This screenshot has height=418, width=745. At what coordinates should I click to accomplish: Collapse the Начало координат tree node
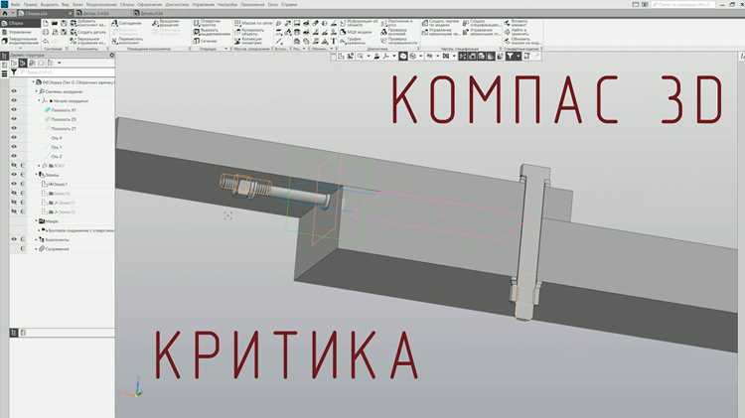pyautogui.click(x=40, y=100)
